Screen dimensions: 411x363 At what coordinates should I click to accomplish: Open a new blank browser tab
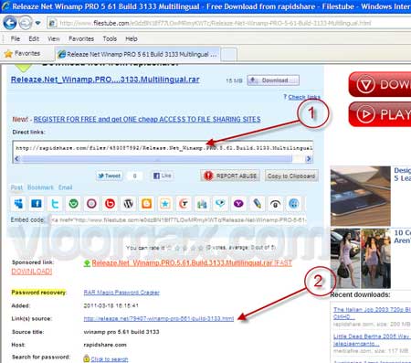tap(229, 55)
